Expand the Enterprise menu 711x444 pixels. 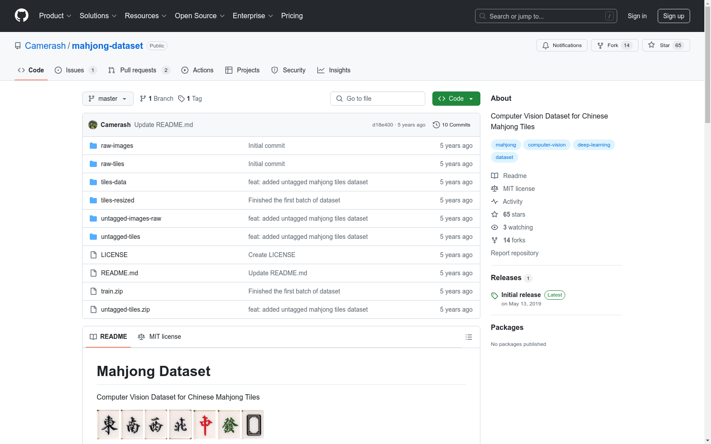point(253,16)
